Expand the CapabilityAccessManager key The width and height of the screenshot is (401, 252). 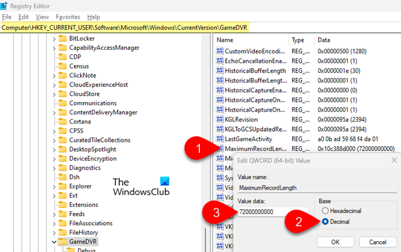coord(54,48)
